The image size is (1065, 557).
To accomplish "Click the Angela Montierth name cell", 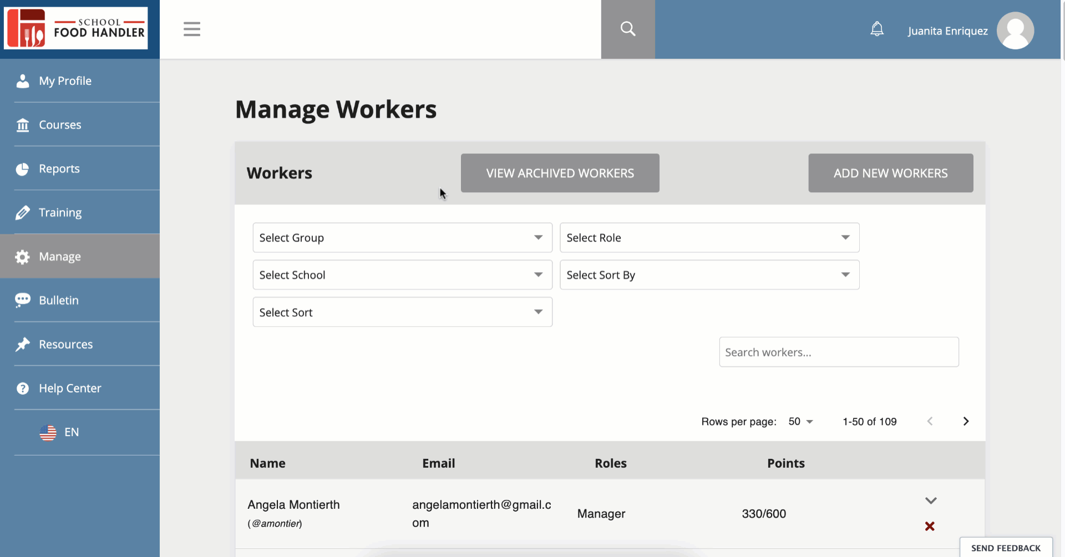I will (x=293, y=505).
